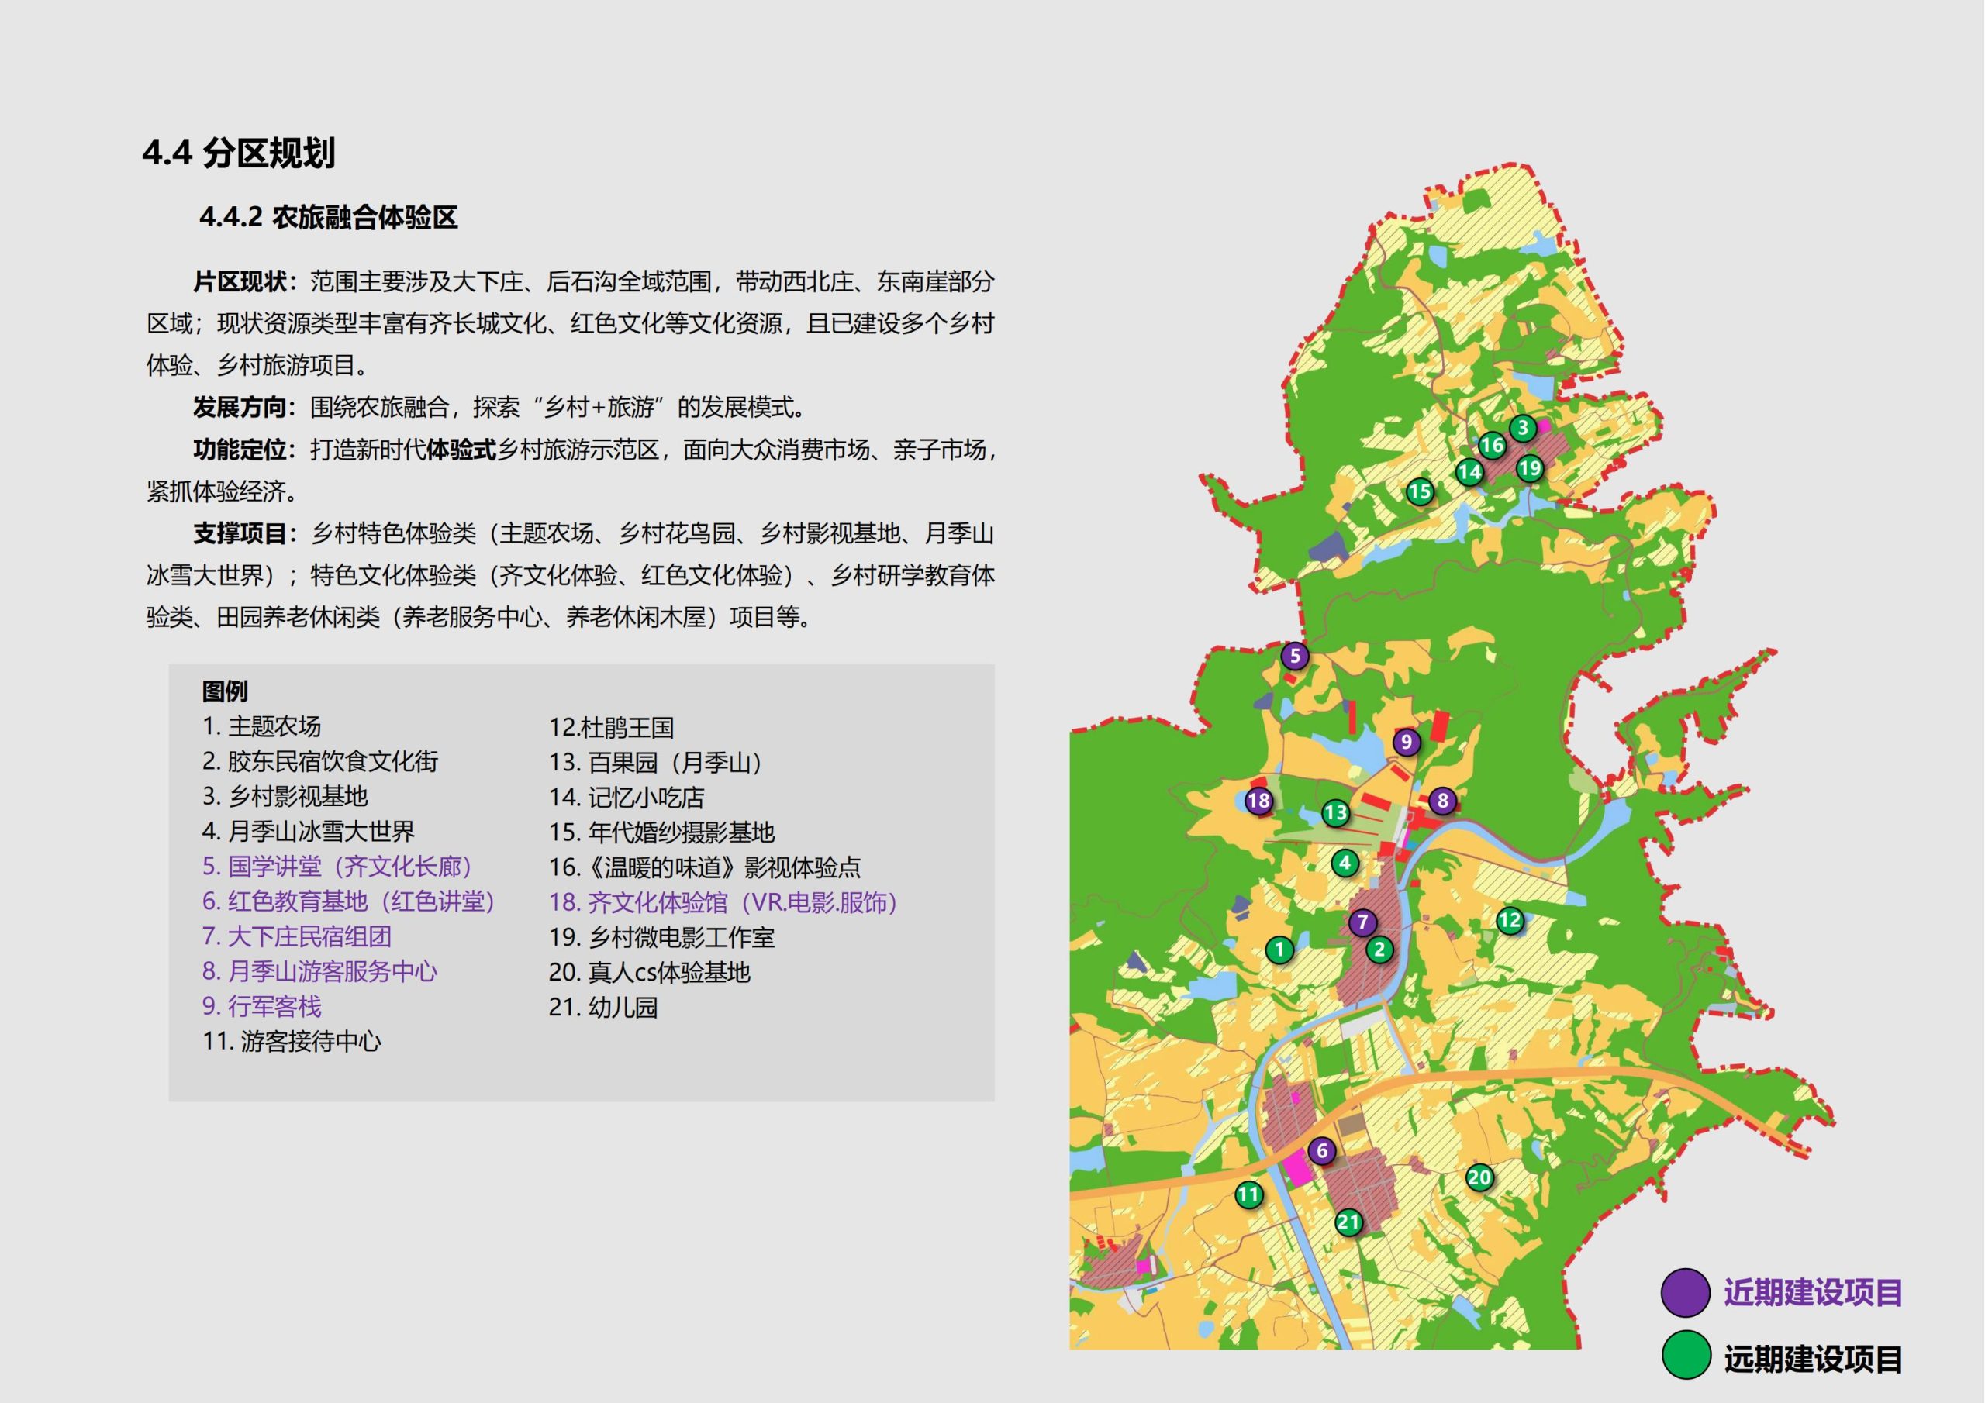Click green marker 21 on the map
1985x1403 pixels.
point(1348,1222)
